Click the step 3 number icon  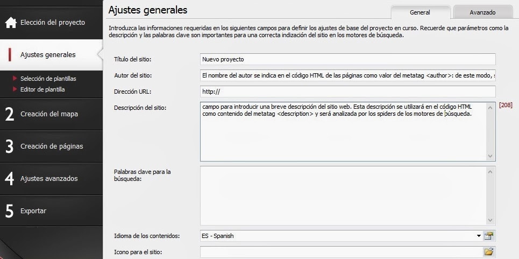point(10,146)
